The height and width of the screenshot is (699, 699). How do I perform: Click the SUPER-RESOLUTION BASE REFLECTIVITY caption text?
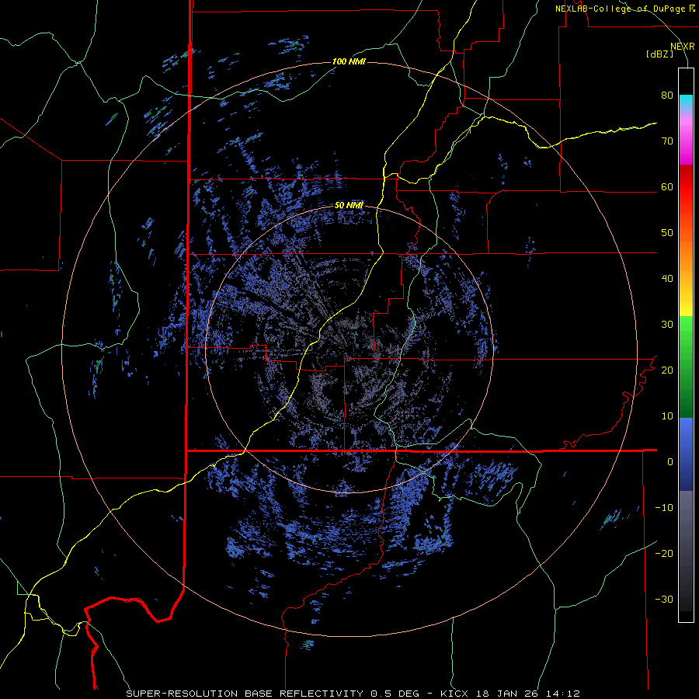click(245, 694)
